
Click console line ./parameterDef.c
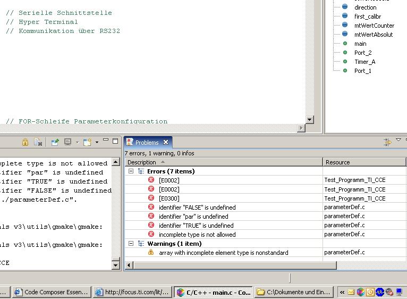pos(39,200)
